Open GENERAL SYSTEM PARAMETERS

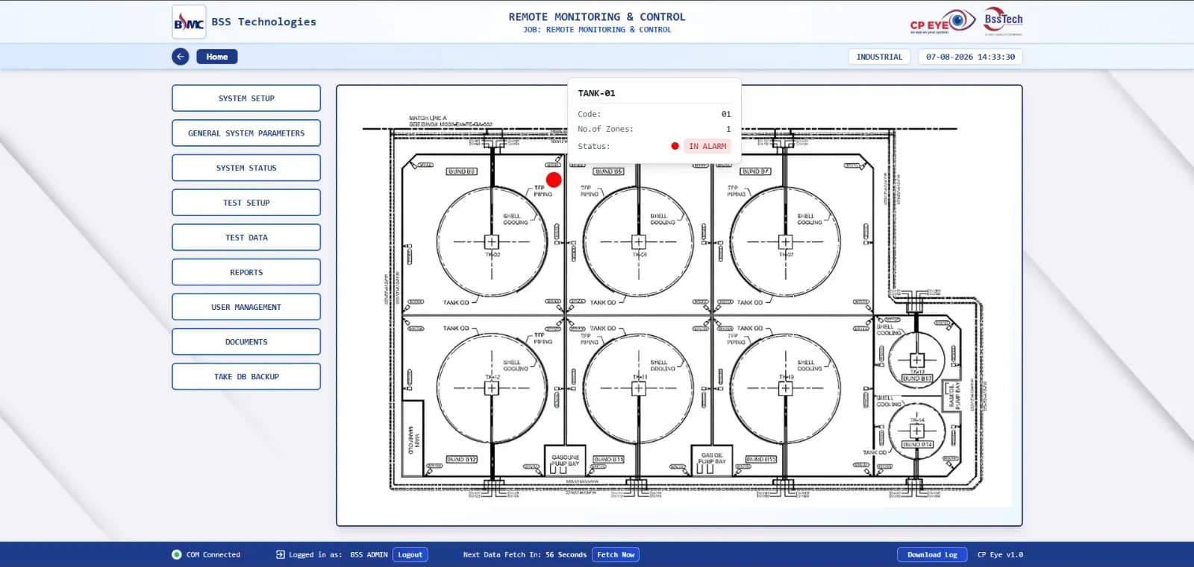[x=246, y=133]
